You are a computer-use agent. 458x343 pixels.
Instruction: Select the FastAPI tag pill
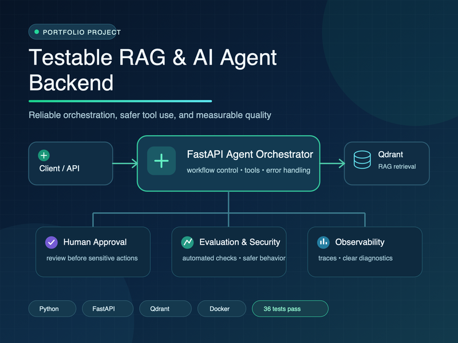(108, 309)
